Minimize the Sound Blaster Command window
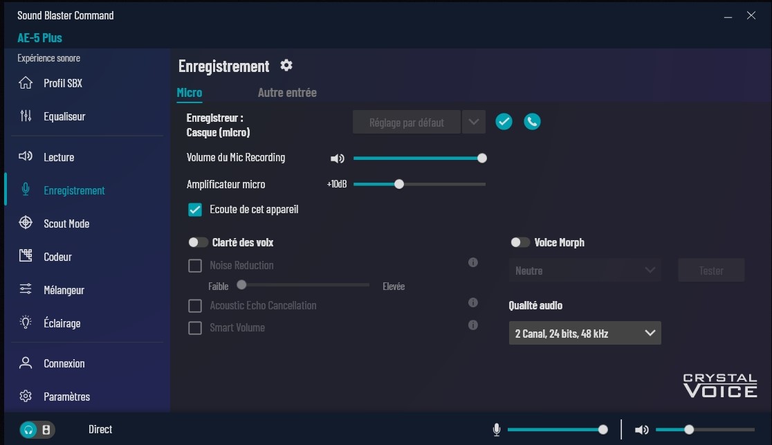Image resolution: width=772 pixels, height=445 pixels. pyautogui.click(x=728, y=16)
